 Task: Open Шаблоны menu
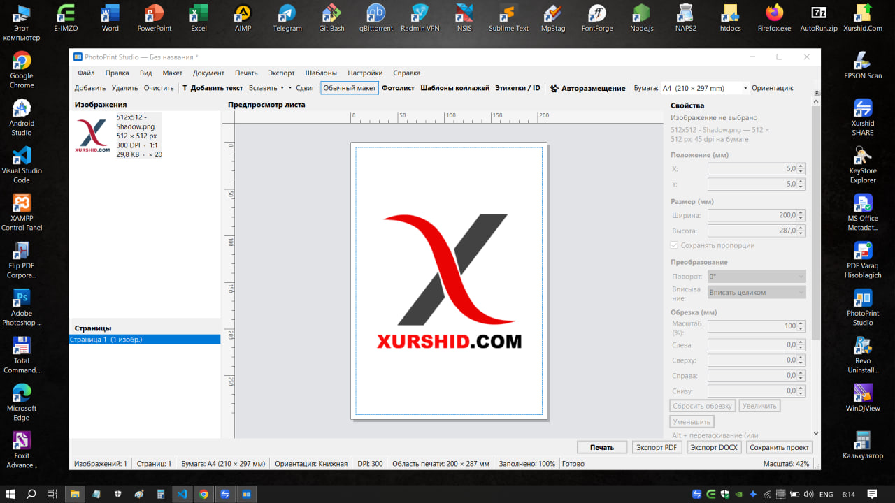click(321, 73)
